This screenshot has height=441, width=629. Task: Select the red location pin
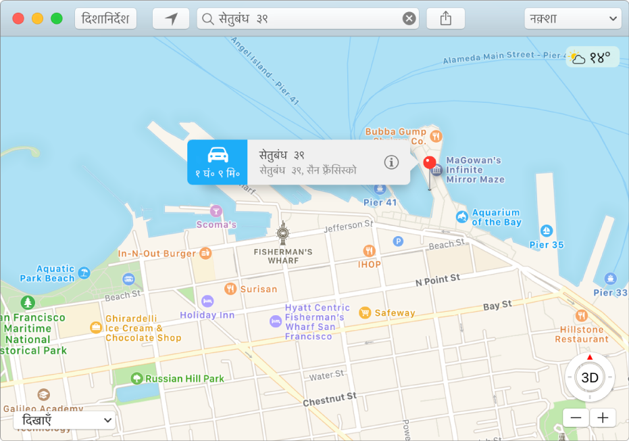pyautogui.click(x=430, y=162)
